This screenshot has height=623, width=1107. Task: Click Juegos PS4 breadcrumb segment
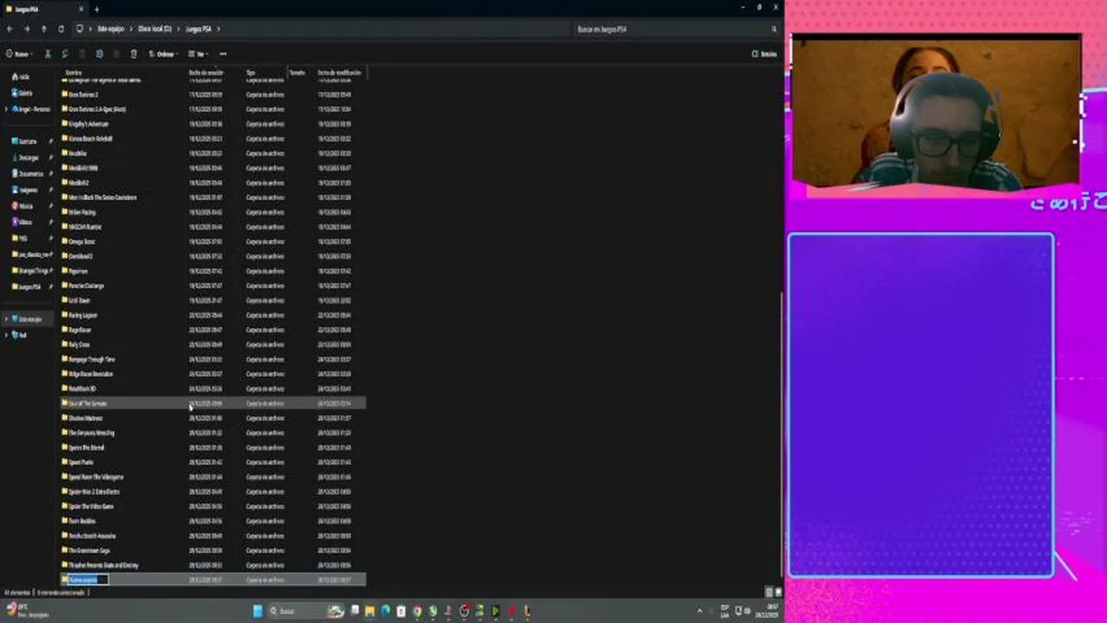198,29
